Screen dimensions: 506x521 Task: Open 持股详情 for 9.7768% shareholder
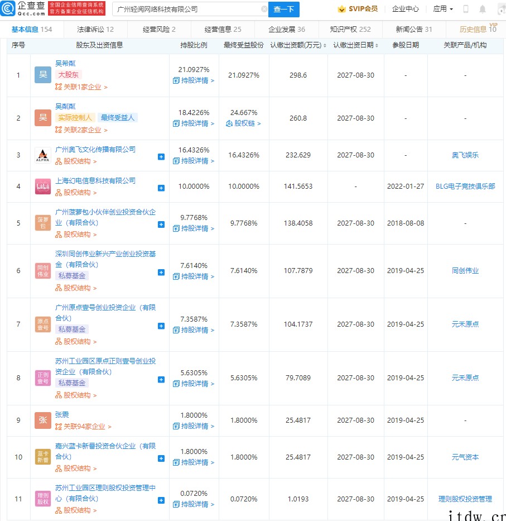(194, 228)
